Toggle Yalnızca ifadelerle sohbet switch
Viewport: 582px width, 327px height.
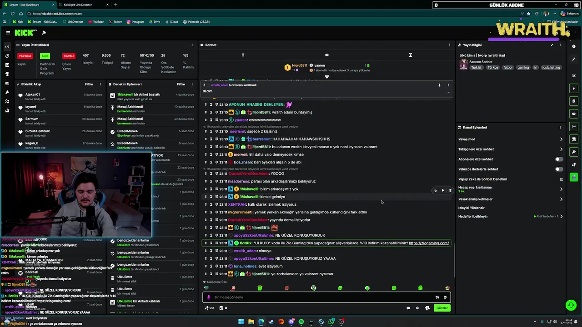point(559,169)
